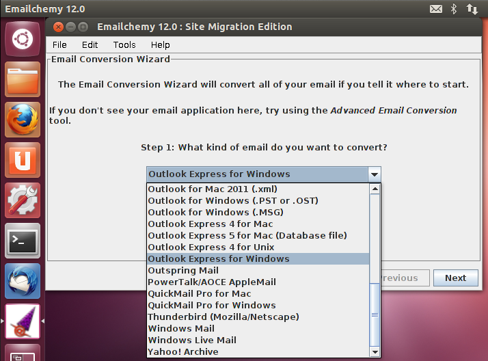This screenshot has width=488, height=361.
Task: Pick QuickMail Pro for Windows
Action: pos(258,306)
